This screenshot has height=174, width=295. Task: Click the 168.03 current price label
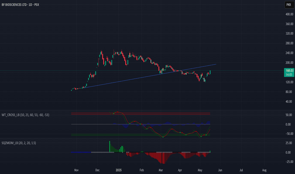[x=289, y=71]
